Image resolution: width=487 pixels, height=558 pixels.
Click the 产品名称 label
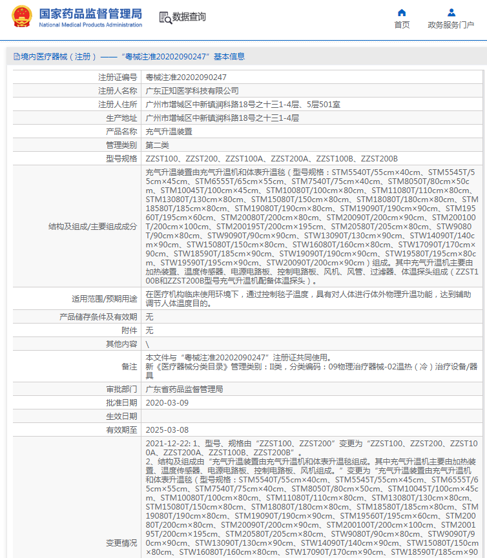click(121, 131)
